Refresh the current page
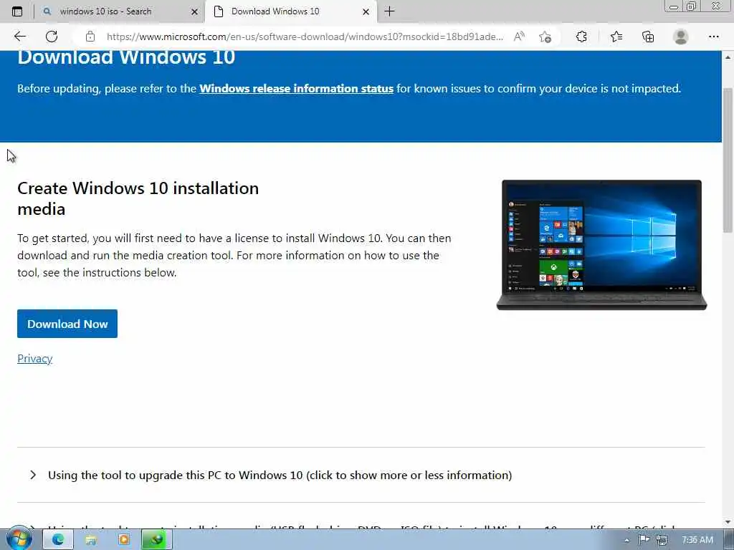Screen dimensions: 734x550 (52, 37)
